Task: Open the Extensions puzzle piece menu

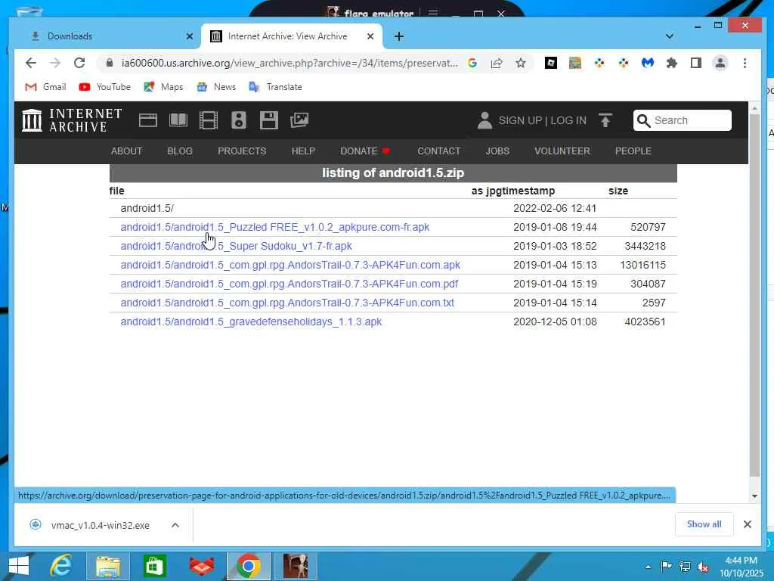Action: (671, 63)
